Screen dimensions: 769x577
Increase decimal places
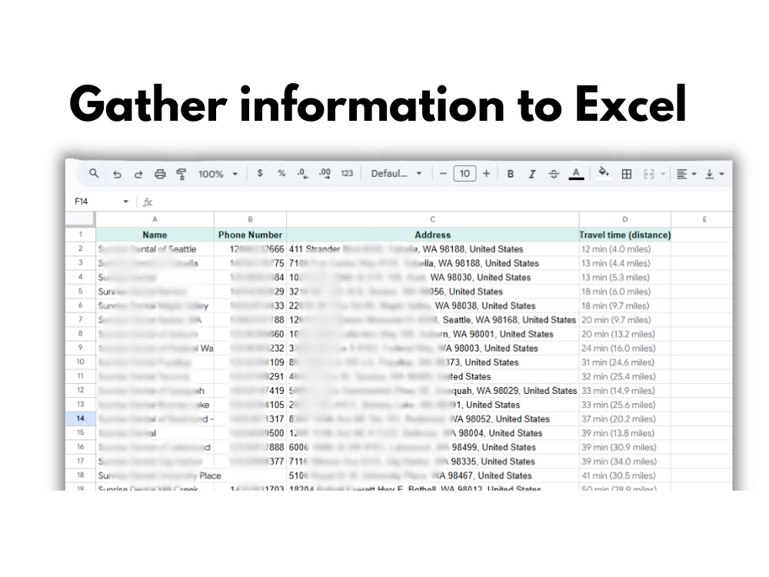click(x=325, y=174)
